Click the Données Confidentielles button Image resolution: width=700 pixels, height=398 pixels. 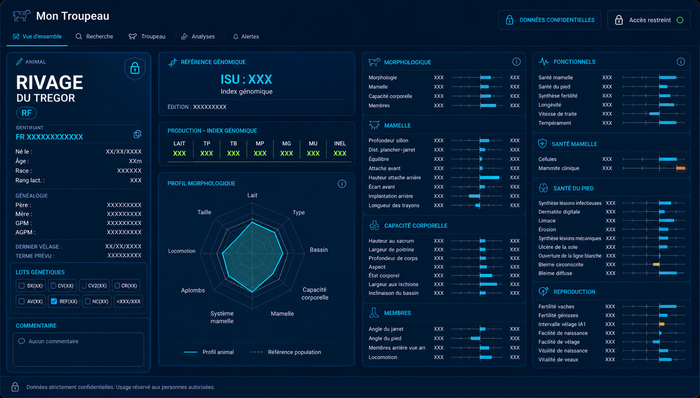click(x=550, y=20)
